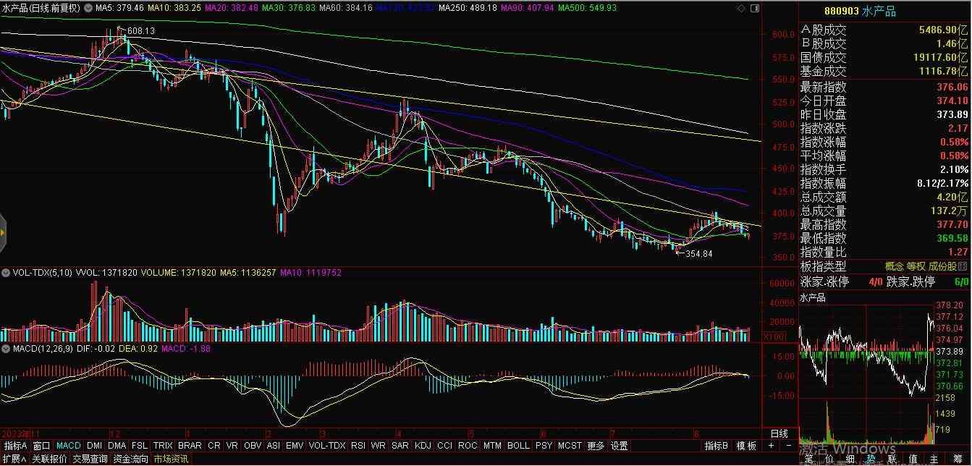
Task: Click the 模板 template button
Action: coord(746,446)
